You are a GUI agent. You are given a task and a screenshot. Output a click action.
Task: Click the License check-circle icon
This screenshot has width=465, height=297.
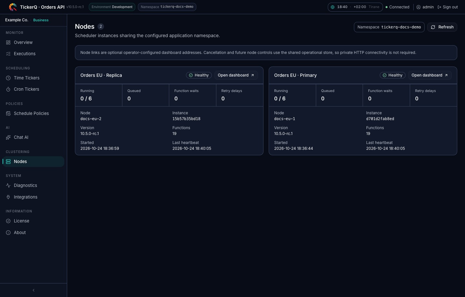pos(8,221)
